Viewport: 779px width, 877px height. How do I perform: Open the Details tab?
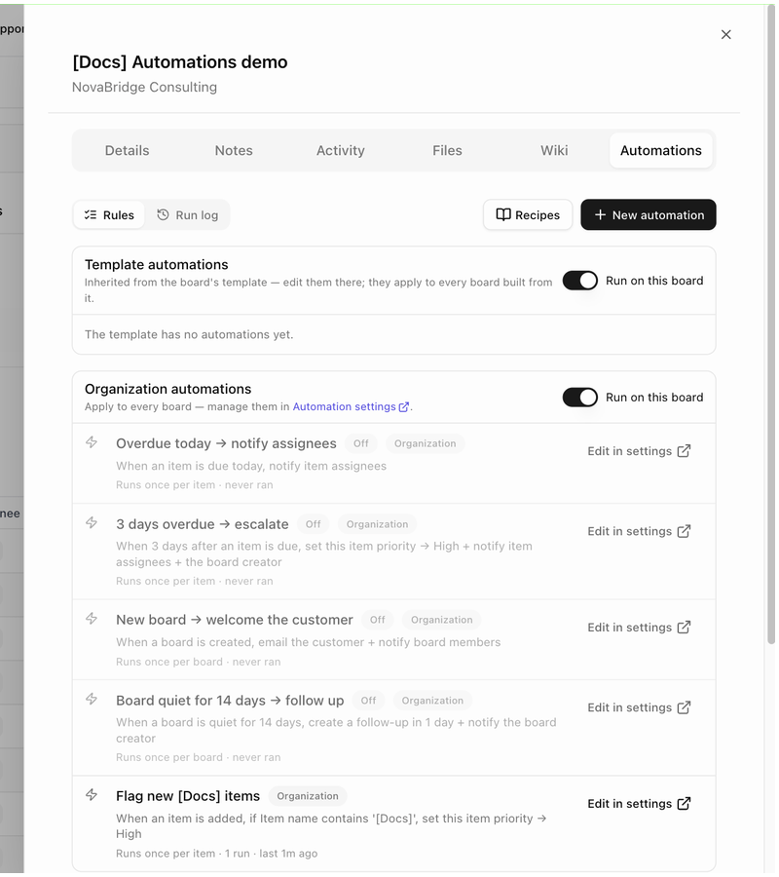(x=128, y=151)
